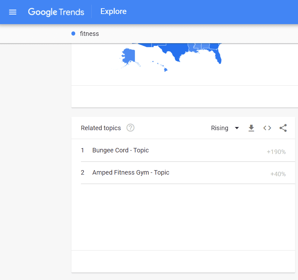
Task: Download the Related topics data as CSV
Action: coord(251,128)
